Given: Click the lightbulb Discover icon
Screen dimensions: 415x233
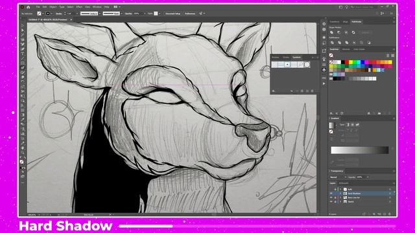Looking at the screenshot, I should tap(347, 7).
